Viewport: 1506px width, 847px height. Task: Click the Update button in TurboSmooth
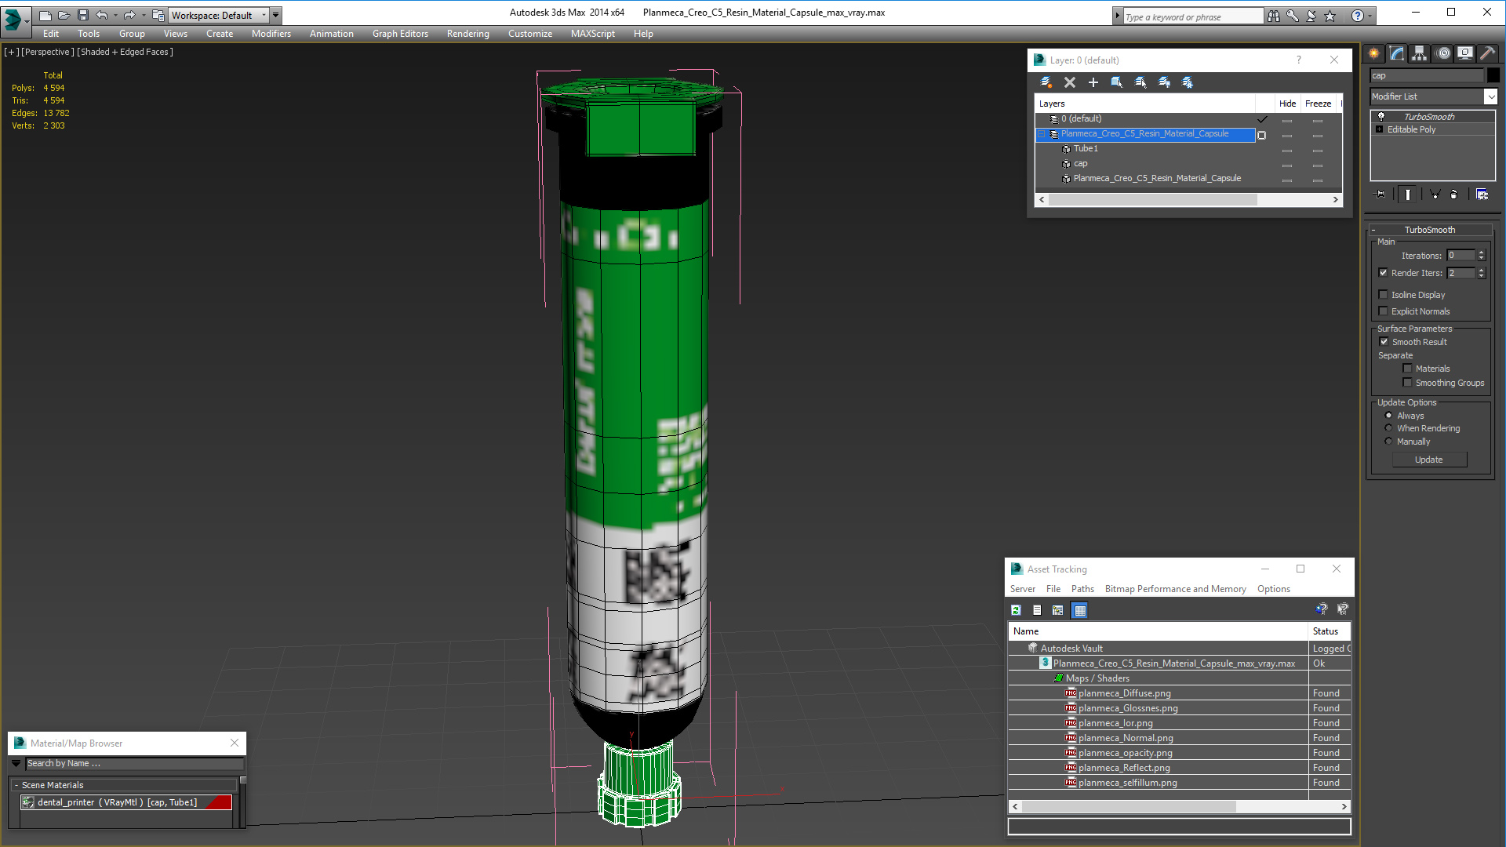pos(1429,460)
